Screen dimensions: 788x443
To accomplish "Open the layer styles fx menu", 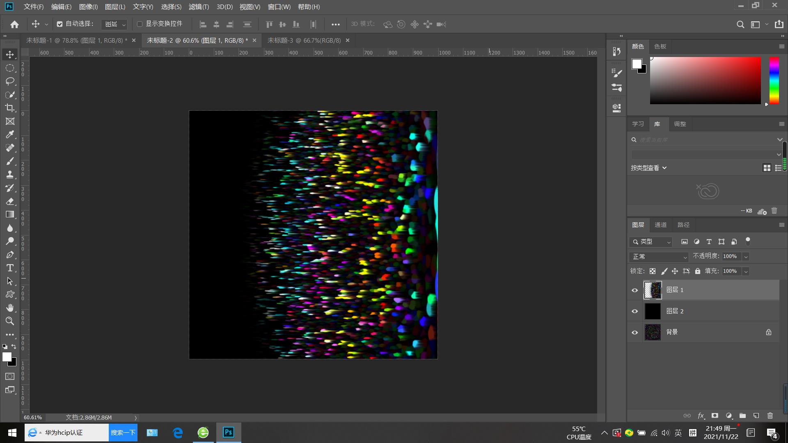I will [x=701, y=416].
